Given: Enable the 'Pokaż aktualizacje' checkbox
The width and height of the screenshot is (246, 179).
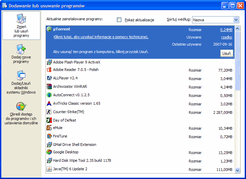Looking at the screenshot, I should (119, 20).
